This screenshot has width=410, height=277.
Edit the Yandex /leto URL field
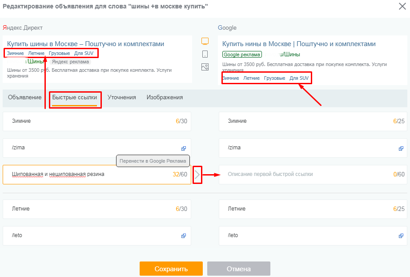coord(97,236)
